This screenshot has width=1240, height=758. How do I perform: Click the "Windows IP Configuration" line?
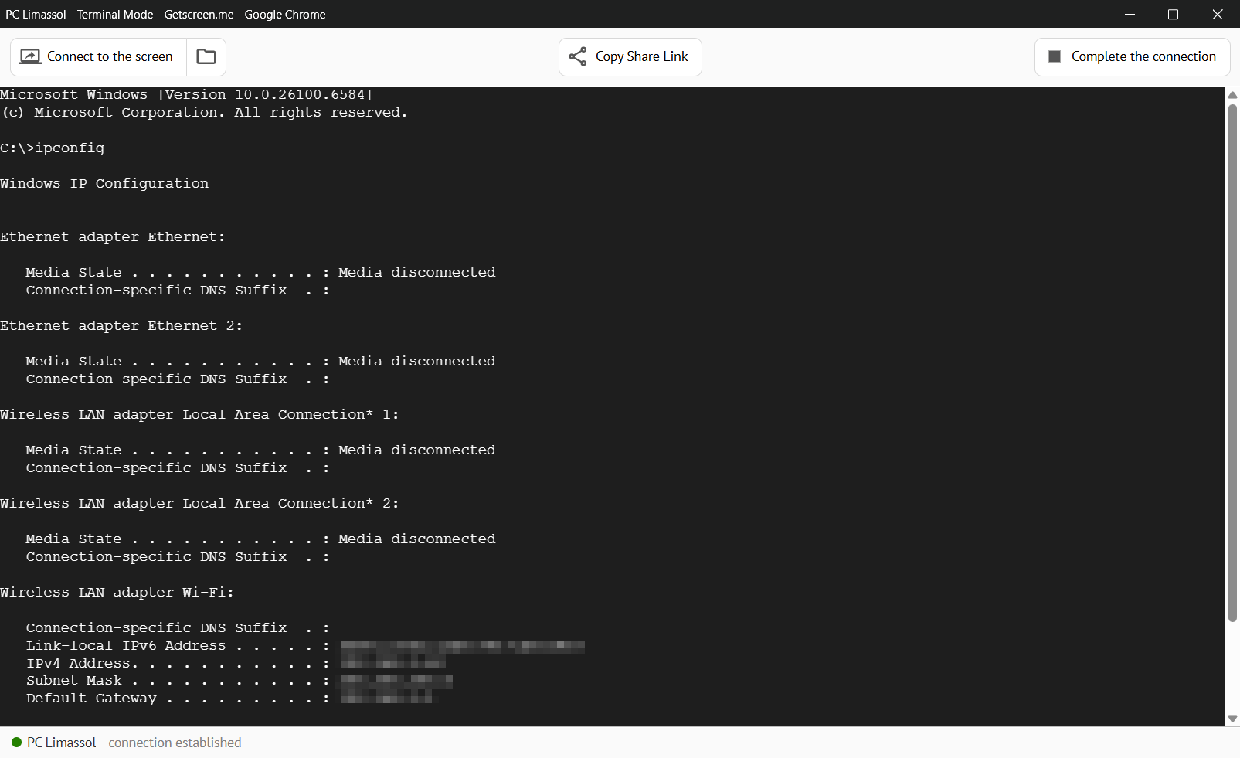pyautogui.click(x=104, y=183)
